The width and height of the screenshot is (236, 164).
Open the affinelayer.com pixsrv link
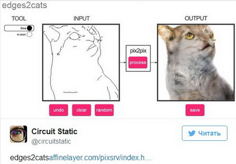[x=100, y=158]
